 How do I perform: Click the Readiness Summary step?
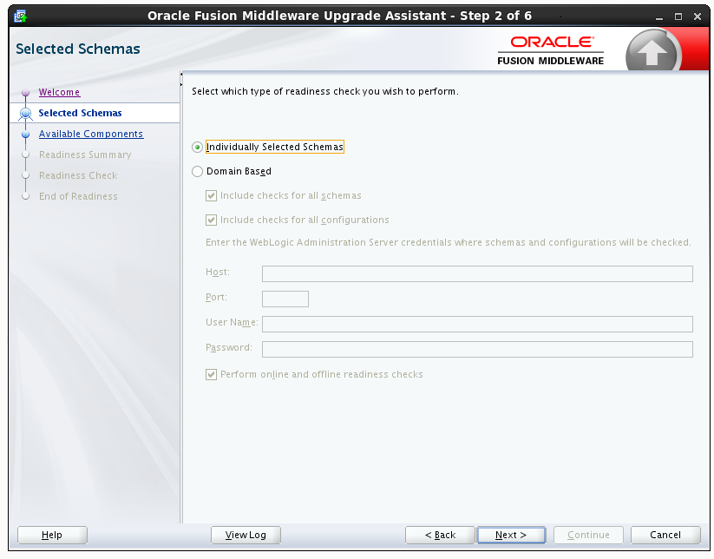coord(85,155)
